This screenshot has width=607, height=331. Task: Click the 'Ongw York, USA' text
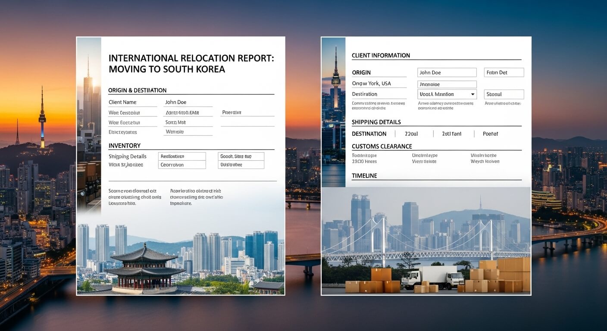371,84
